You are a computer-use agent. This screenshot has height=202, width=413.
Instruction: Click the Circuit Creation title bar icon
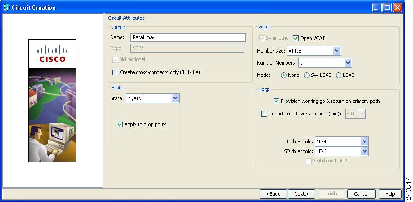6,8
